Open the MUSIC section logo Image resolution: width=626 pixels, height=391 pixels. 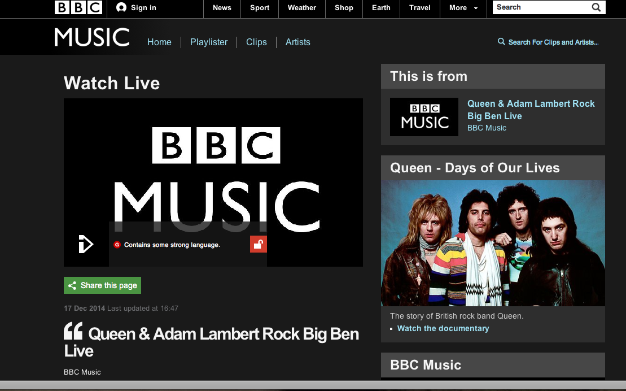(x=92, y=37)
